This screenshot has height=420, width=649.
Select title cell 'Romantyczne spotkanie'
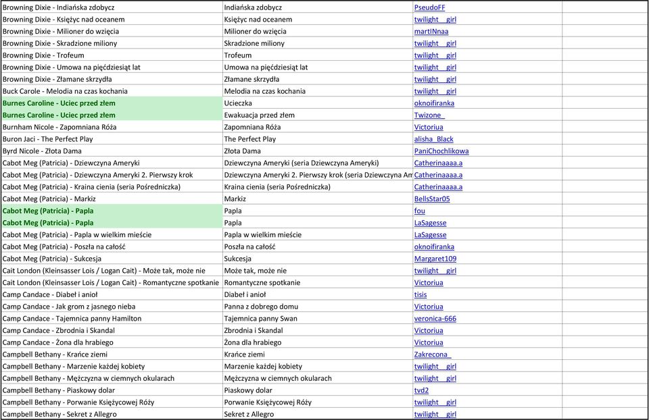[x=318, y=283]
